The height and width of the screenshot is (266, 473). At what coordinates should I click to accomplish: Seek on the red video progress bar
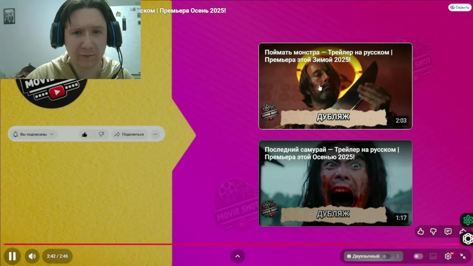[x=233, y=244]
